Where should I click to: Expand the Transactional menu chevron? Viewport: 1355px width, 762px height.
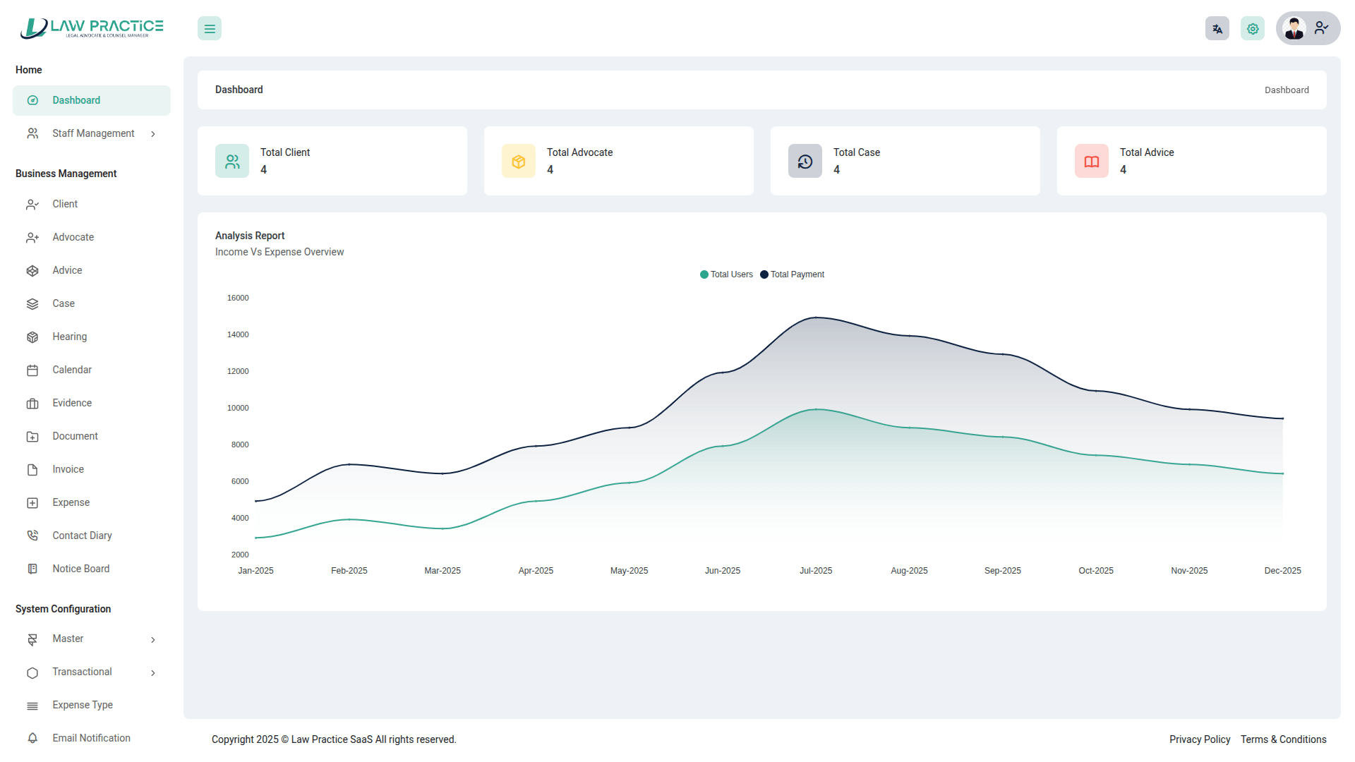(153, 673)
